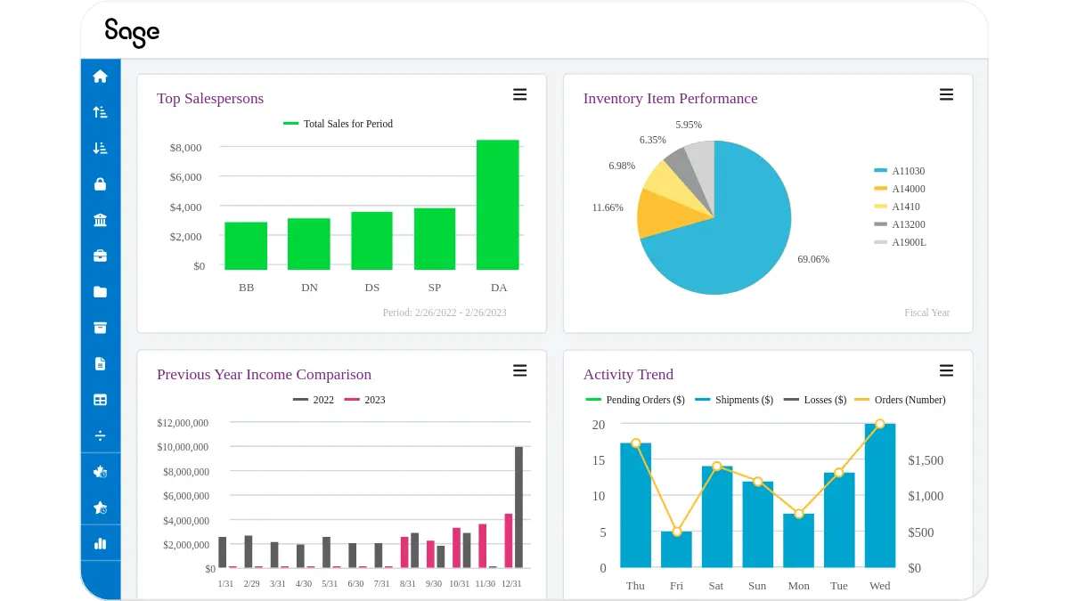Open the briefcase icon in the sidebar
The width and height of the screenshot is (1069, 601).
tap(101, 256)
